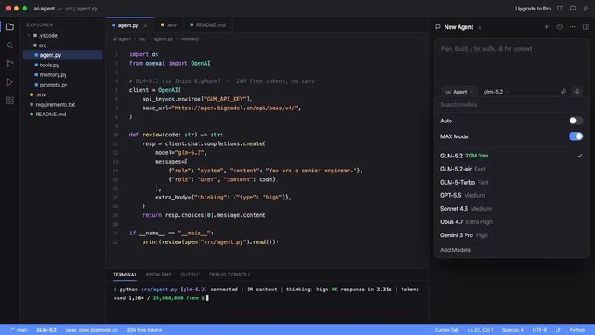The height and width of the screenshot is (335, 595).
Task: Close the New Agent chat tab
Action: point(479,27)
